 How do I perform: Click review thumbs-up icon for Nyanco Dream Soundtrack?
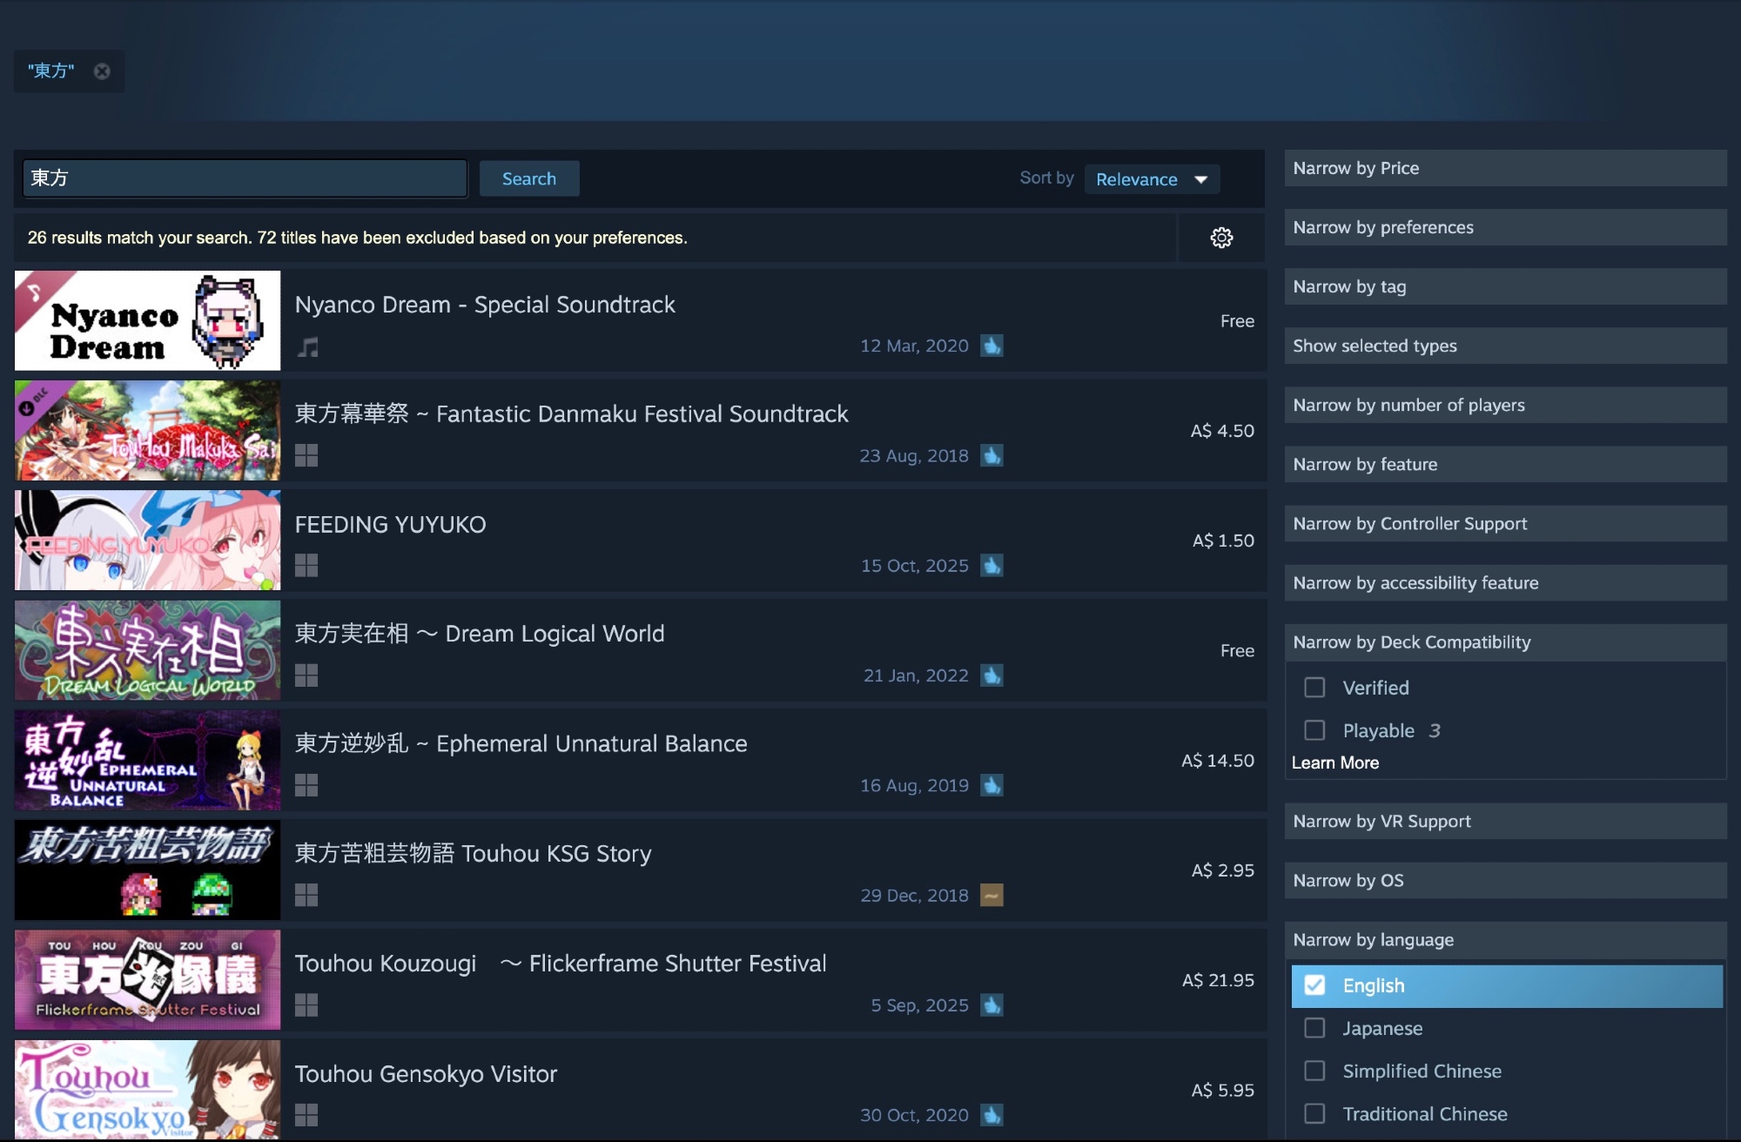[991, 346]
